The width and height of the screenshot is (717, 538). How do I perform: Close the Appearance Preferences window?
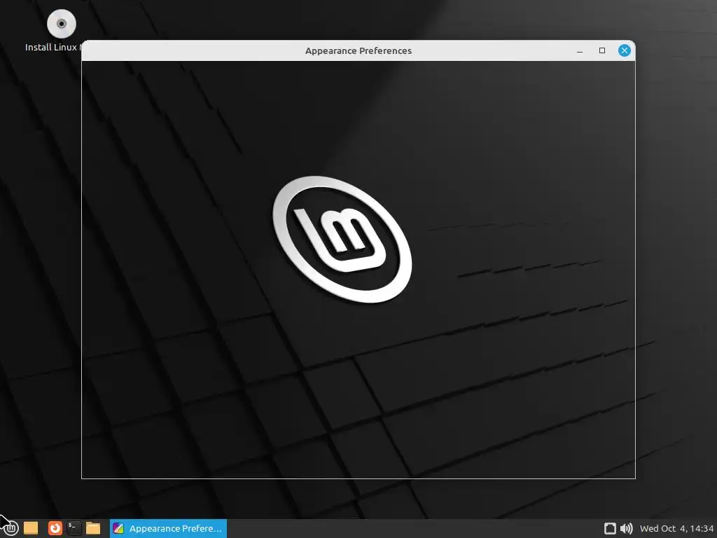click(624, 50)
